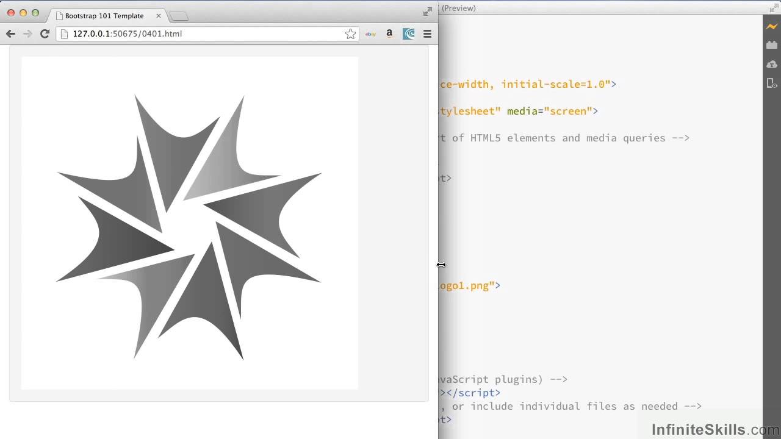The width and height of the screenshot is (781, 439).
Task: Zoom the Chrome window with the green button
Action: (x=35, y=13)
